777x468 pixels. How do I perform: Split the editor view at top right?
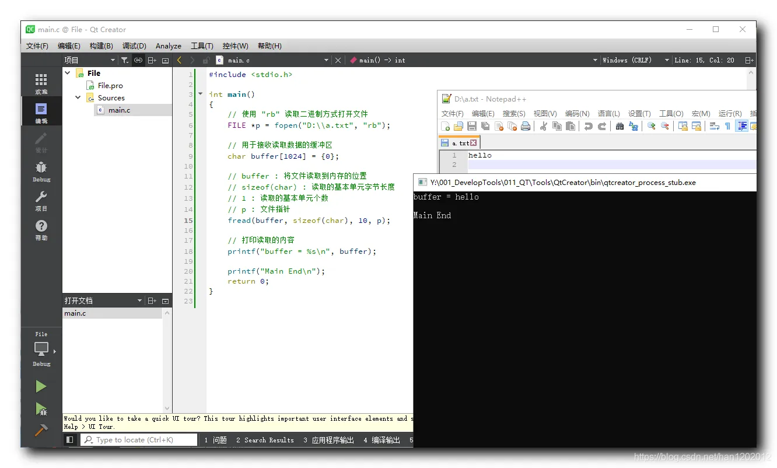pos(749,60)
